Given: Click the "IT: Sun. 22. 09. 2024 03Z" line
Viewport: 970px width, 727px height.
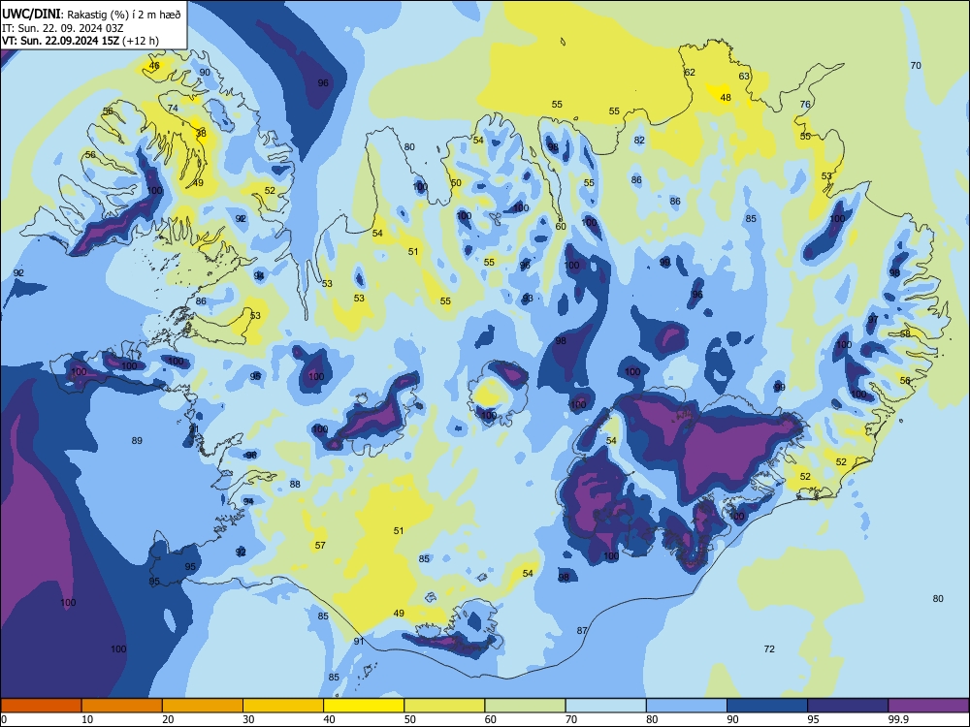Looking at the screenshot, I should pos(62,28).
